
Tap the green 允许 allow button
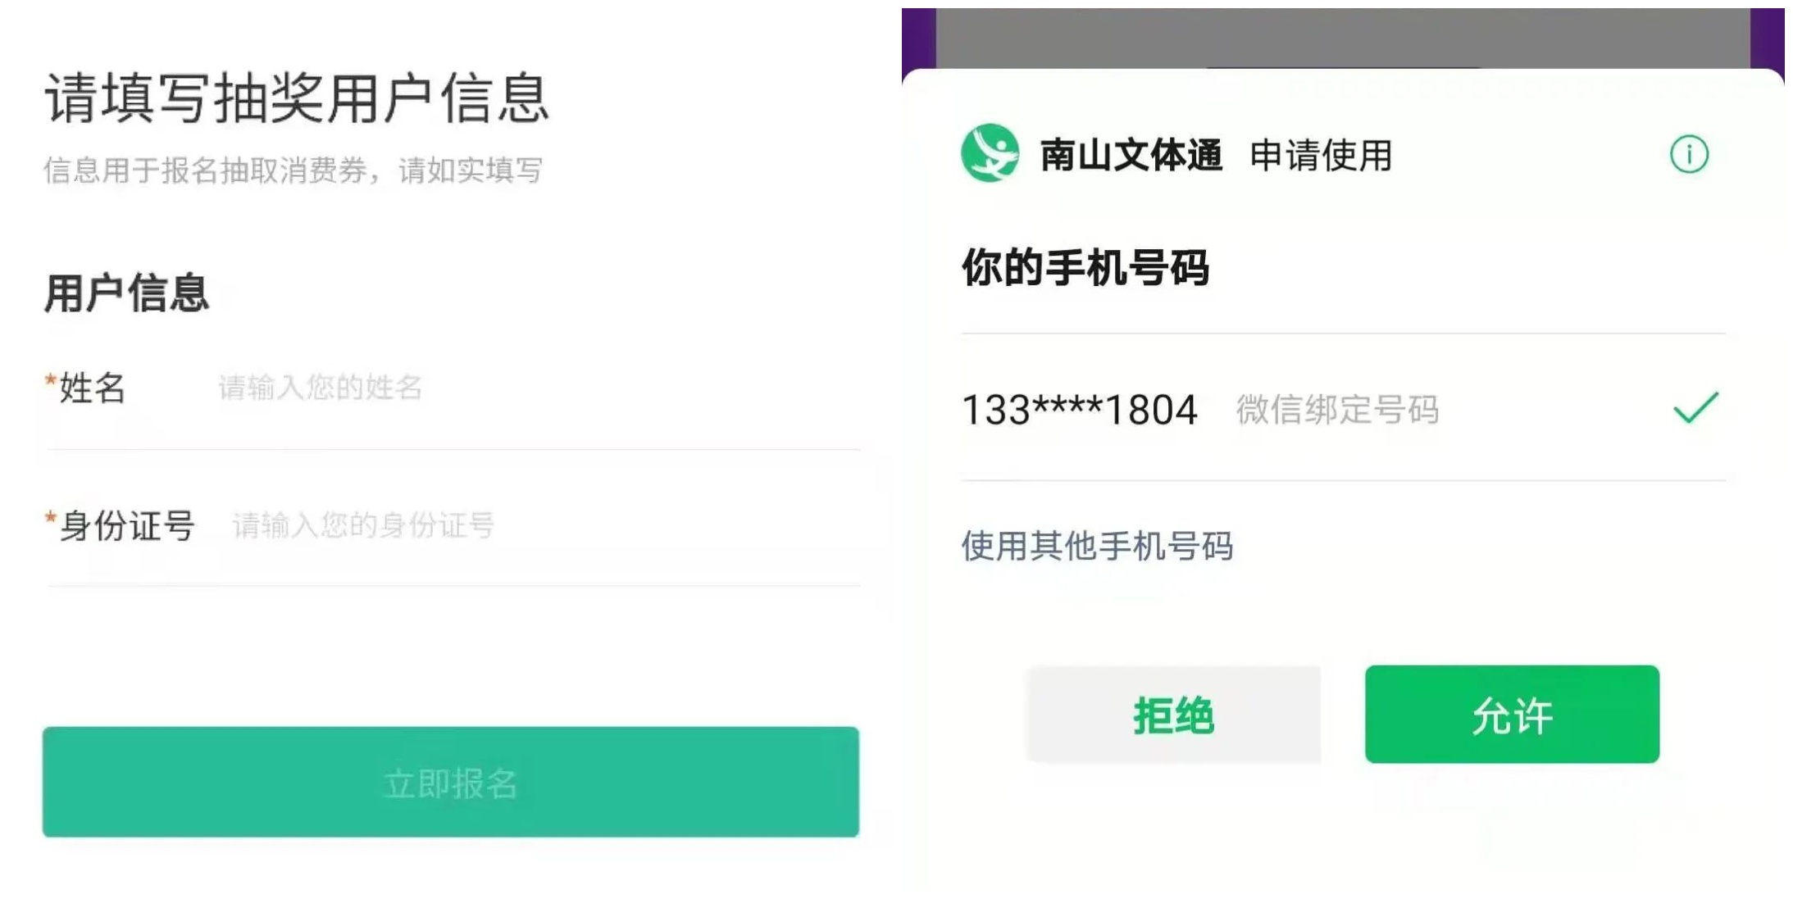tap(1512, 715)
